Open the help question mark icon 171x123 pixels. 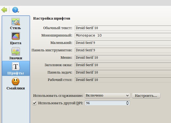15,10
